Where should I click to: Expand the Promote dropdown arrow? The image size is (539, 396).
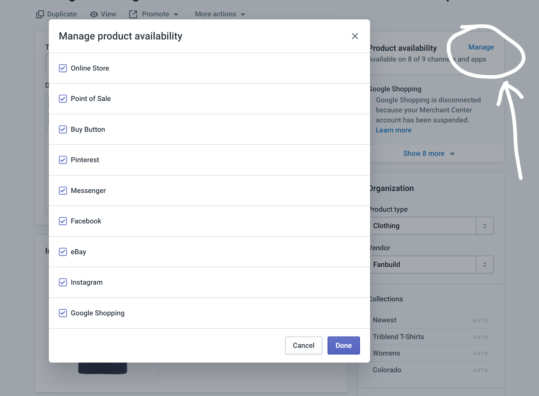tap(176, 15)
